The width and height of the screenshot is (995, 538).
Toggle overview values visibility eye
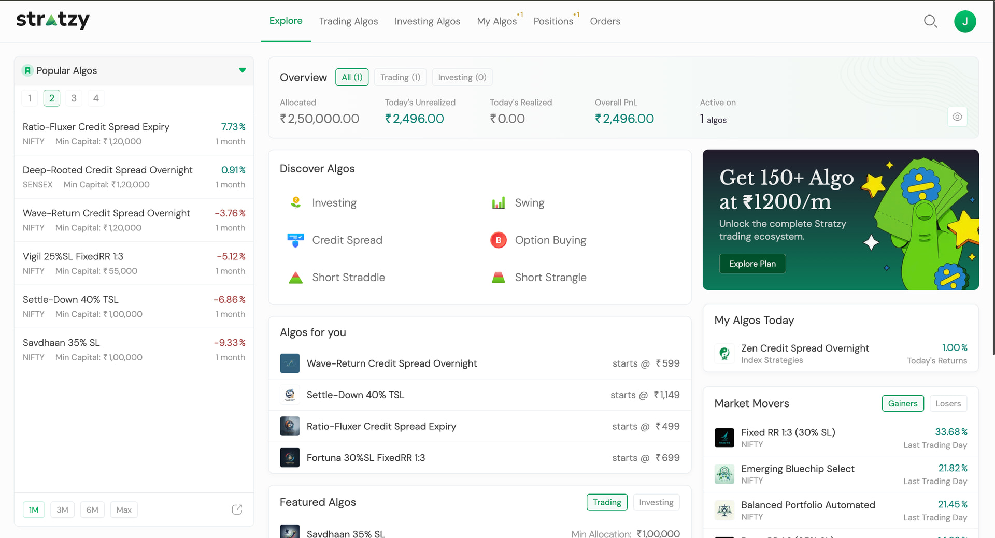tap(957, 117)
